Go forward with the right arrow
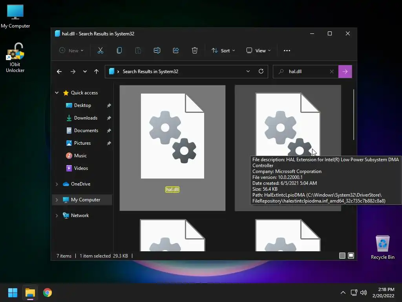402x302 pixels. pos(73,72)
